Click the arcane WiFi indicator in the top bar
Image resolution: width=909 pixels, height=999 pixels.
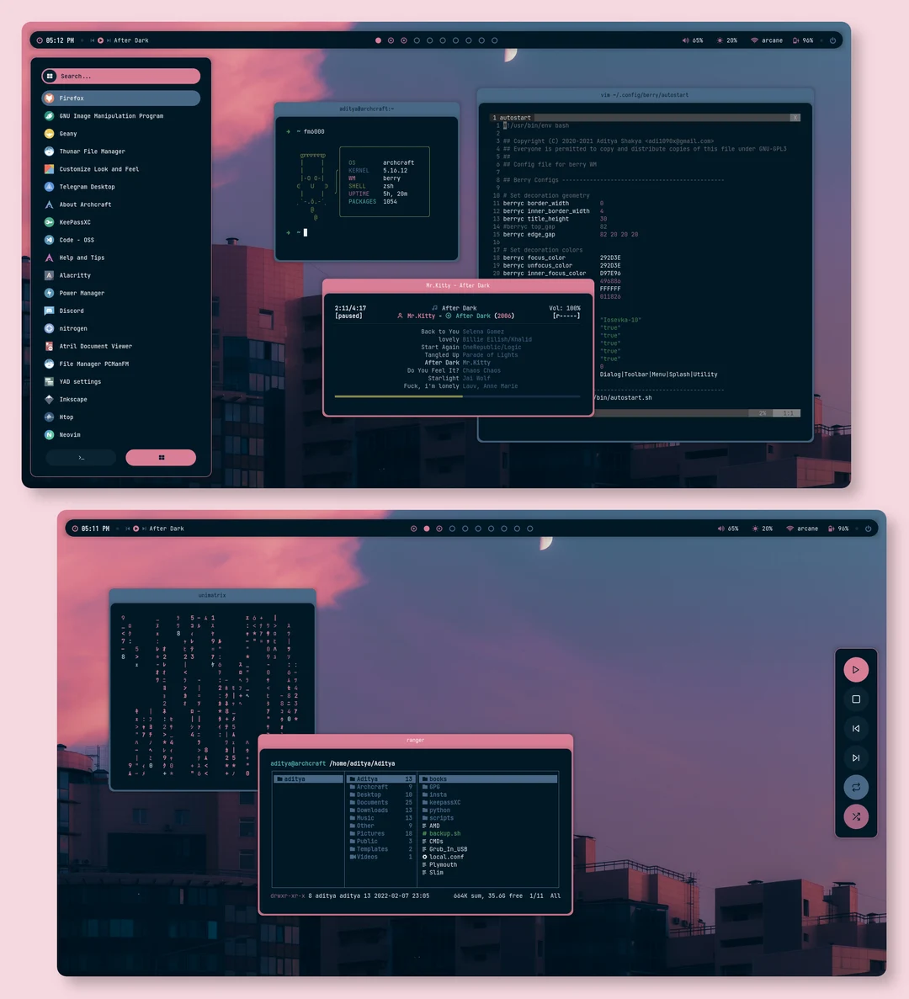tap(766, 40)
